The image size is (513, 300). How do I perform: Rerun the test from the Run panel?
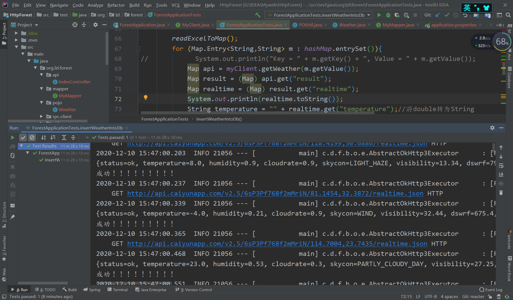point(13,137)
